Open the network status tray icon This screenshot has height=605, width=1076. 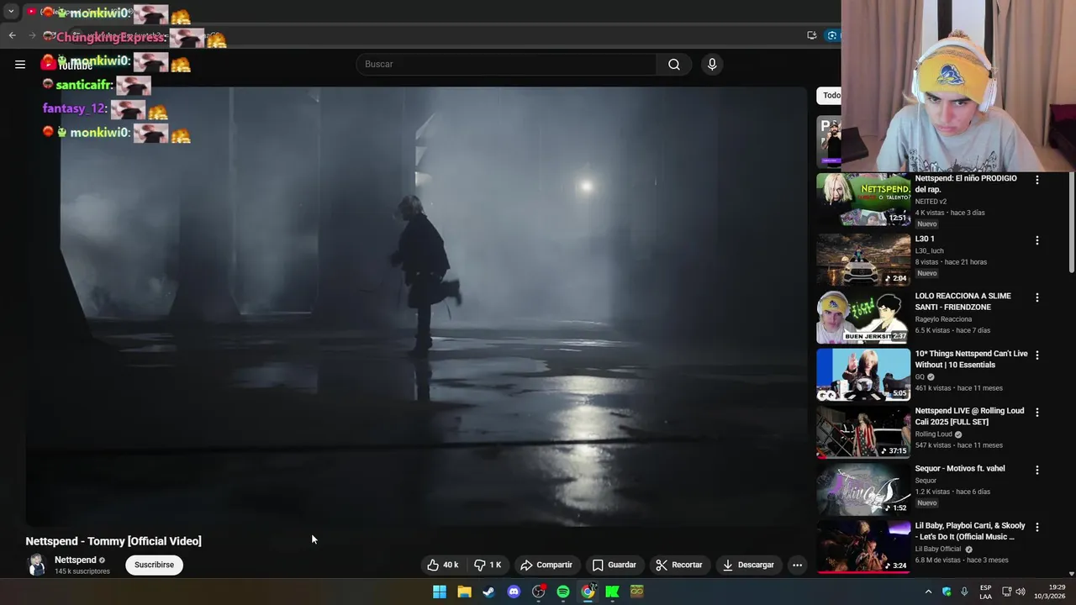[x=1006, y=592]
